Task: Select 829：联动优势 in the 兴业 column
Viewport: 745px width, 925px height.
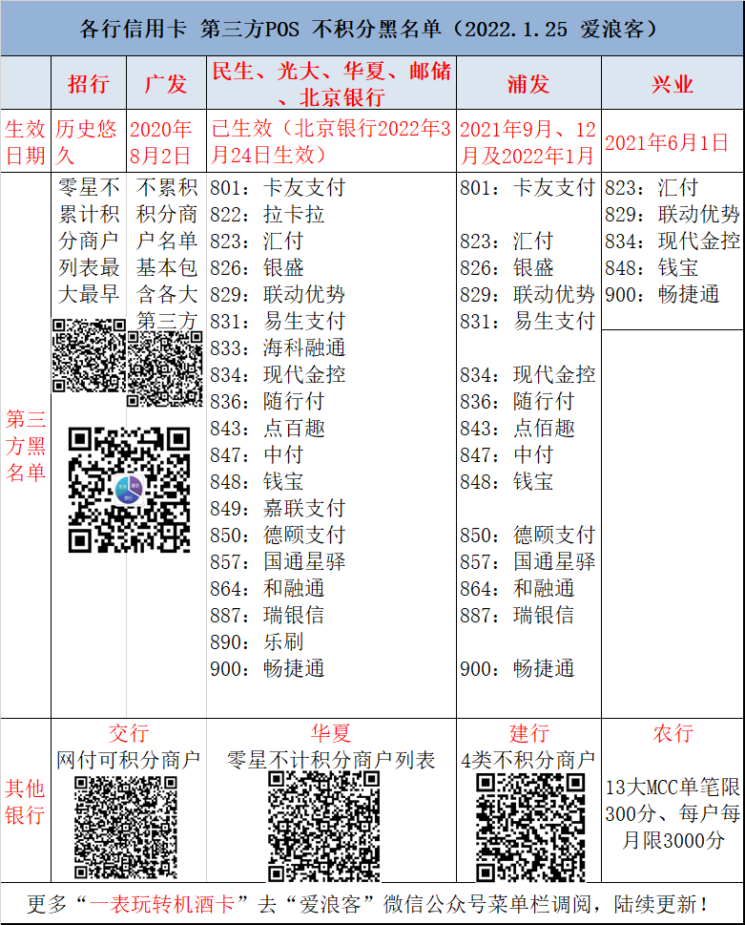Action: click(x=673, y=214)
